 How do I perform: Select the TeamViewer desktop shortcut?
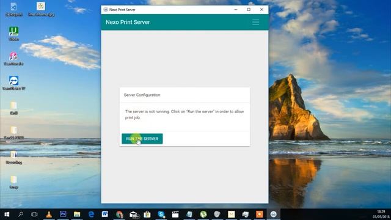pos(13,83)
